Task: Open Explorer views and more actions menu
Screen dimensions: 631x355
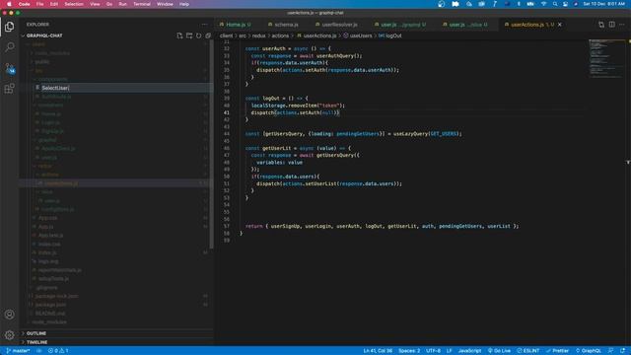Action: pos(204,25)
